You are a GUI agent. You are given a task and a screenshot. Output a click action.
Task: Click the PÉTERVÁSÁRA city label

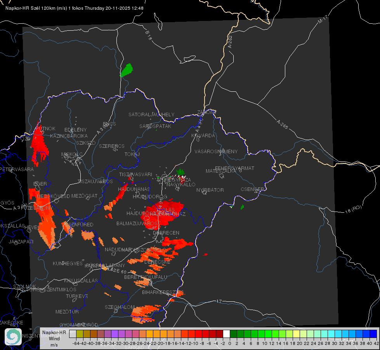[17, 169]
